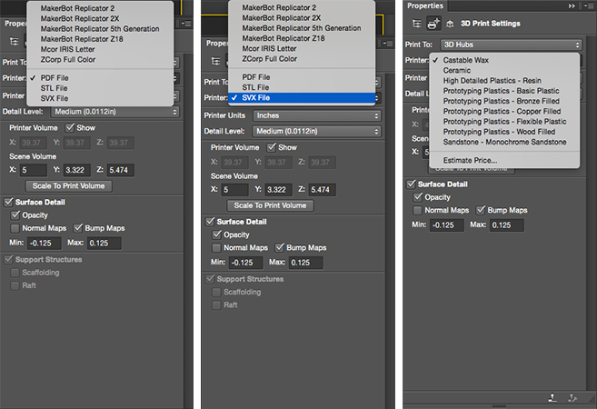This screenshot has width=597, height=409.
Task: Open the Detail Level dropdown in the middle panel
Action: [316, 131]
